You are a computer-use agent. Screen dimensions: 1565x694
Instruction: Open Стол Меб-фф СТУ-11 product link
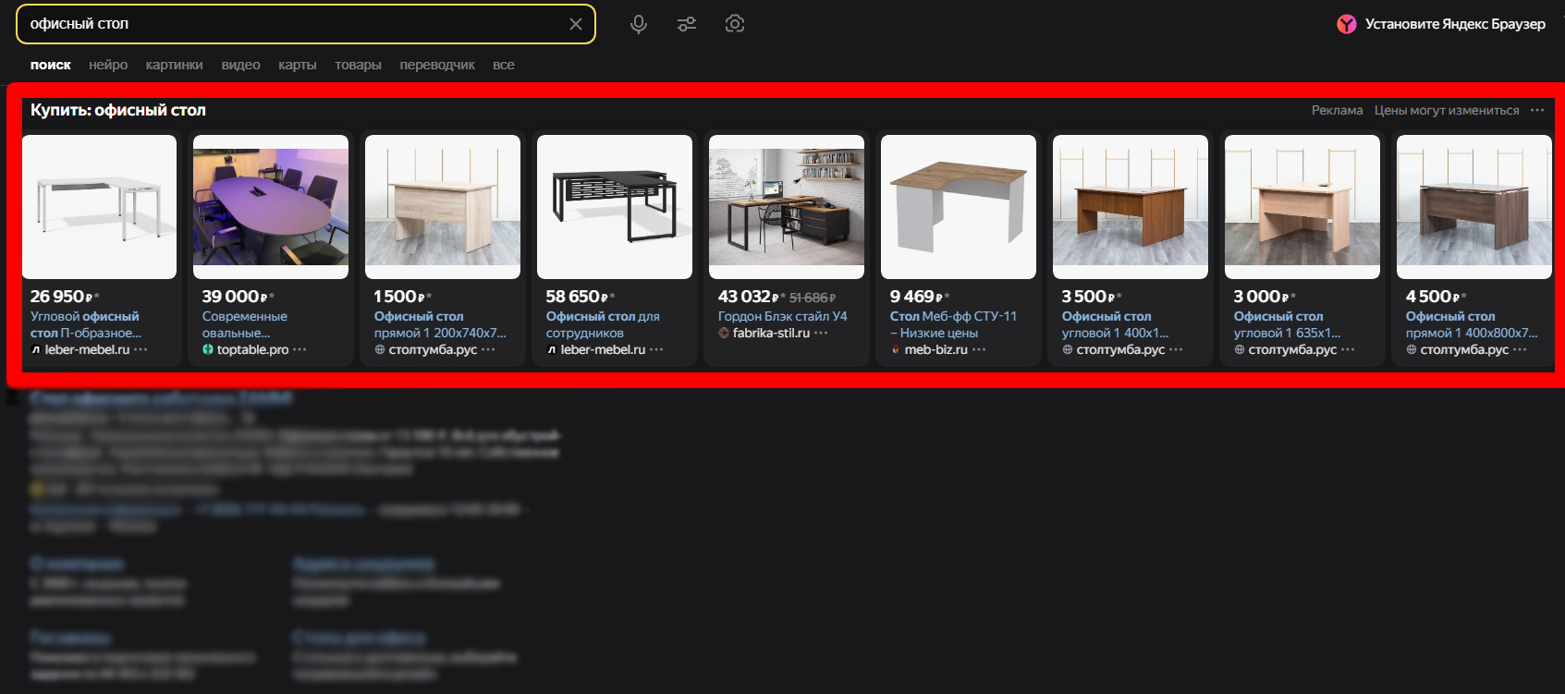[x=953, y=316]
